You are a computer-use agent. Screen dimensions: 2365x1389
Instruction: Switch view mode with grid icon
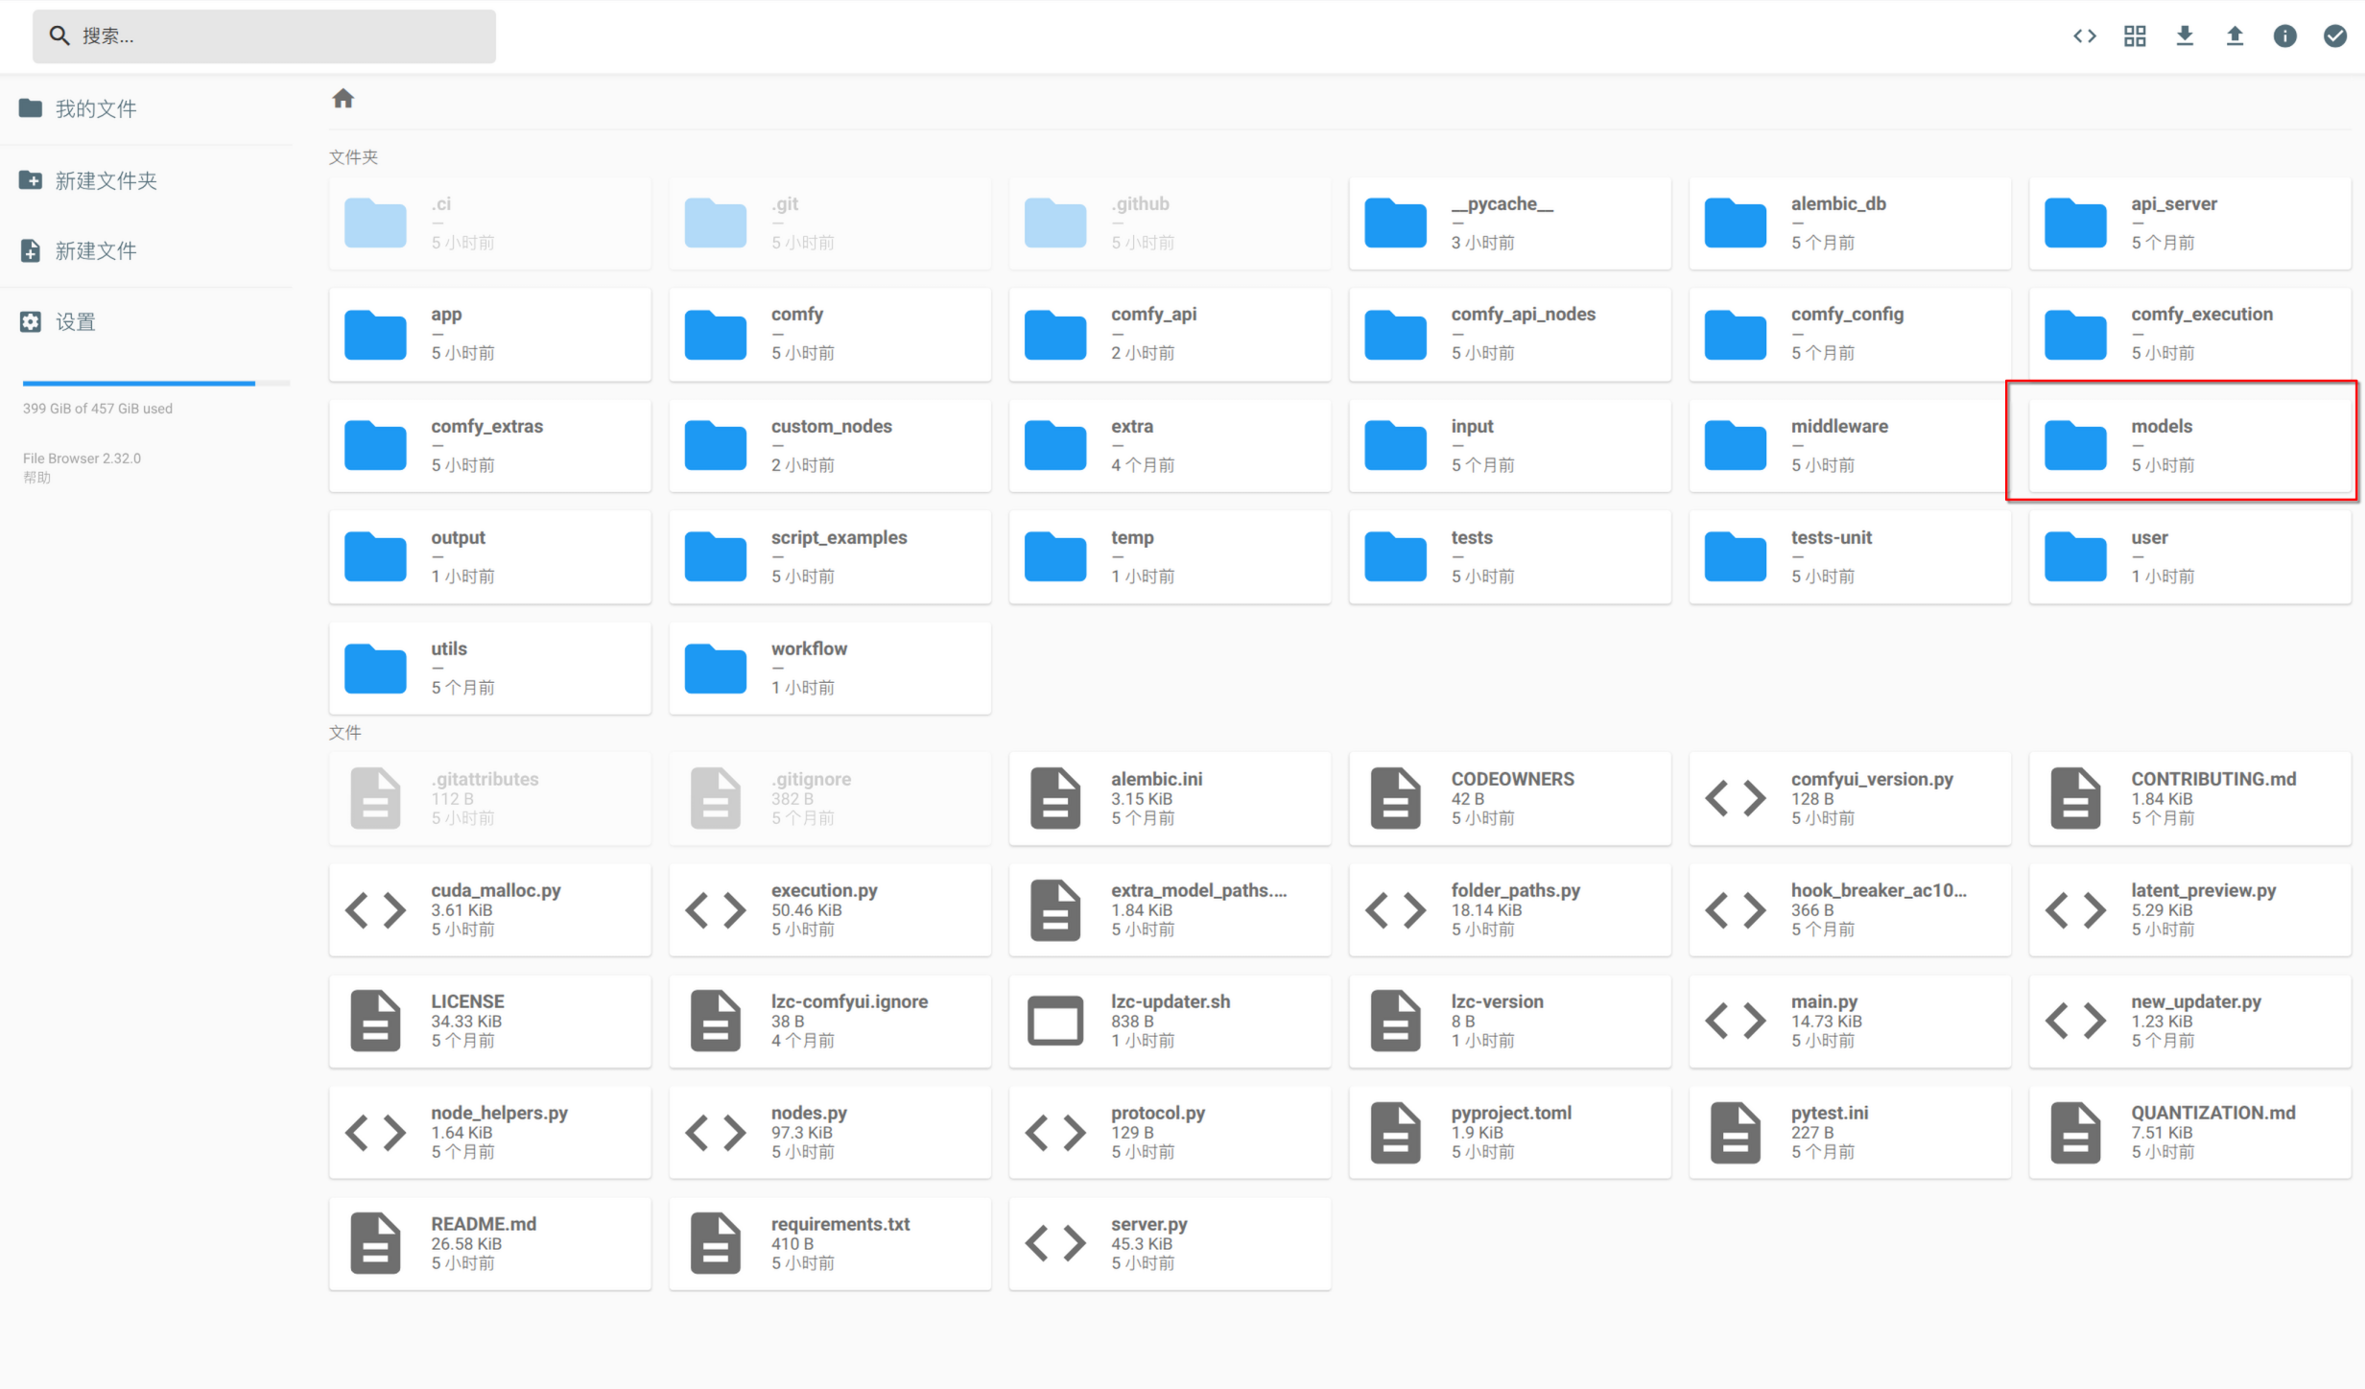2135,36
